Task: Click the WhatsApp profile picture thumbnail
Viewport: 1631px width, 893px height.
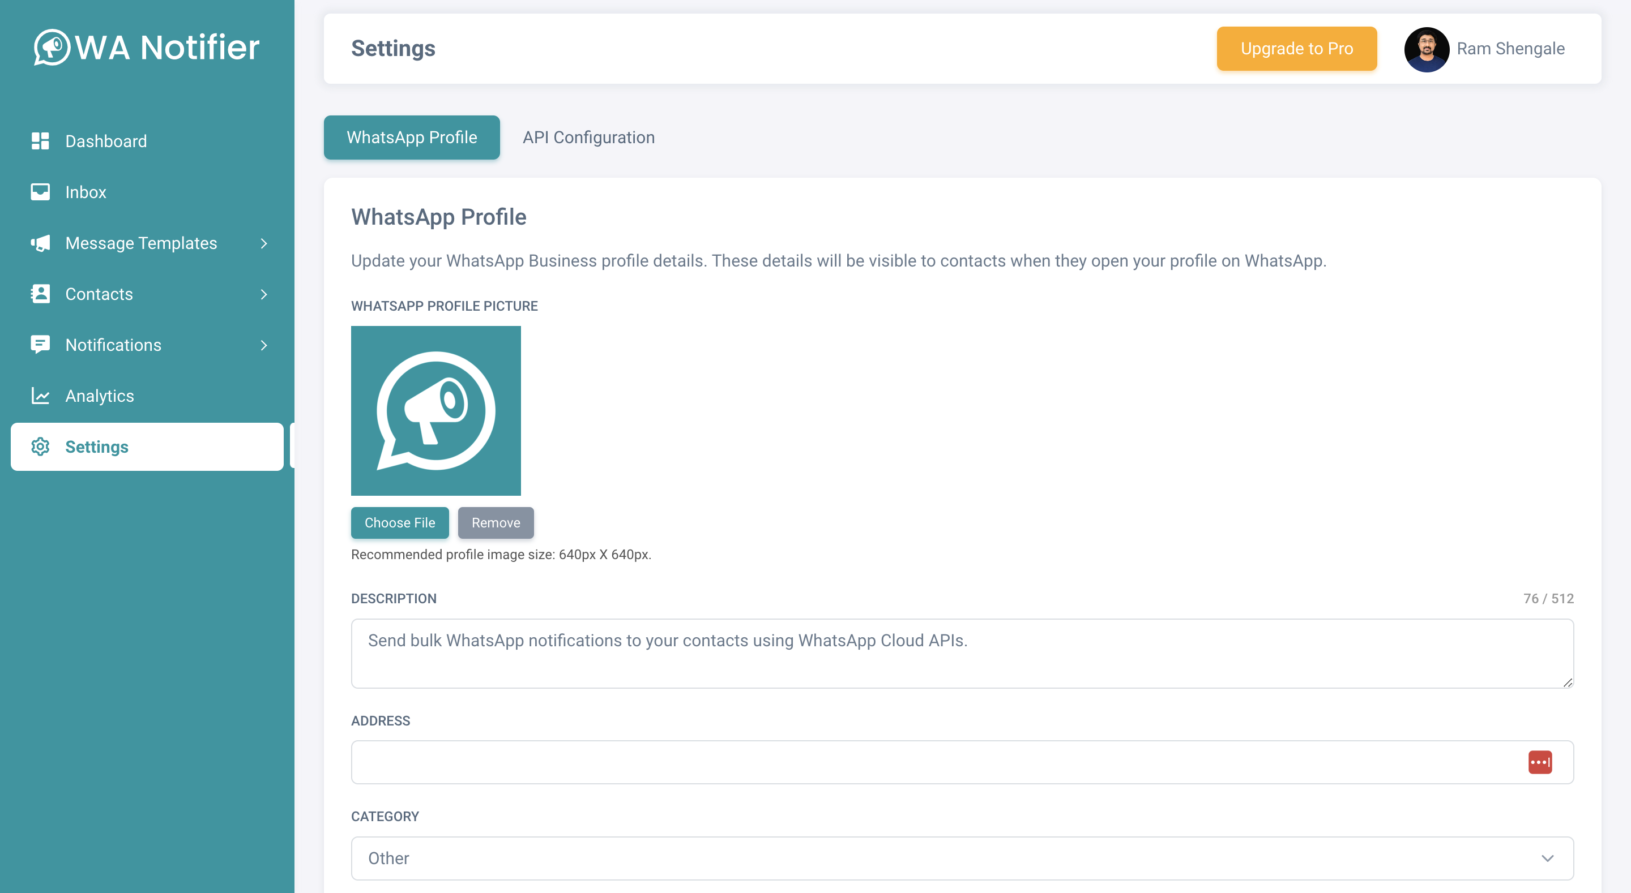Action: tap(435, 411)
